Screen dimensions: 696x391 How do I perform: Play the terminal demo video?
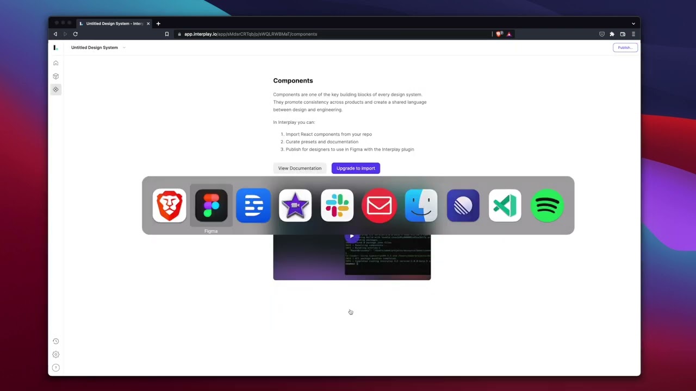click(x=352, y=237)
